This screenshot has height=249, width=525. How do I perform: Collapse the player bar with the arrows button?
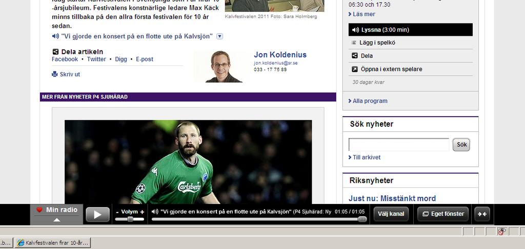click(482, 214)
